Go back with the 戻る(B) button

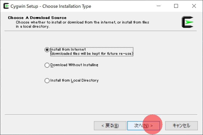[x=110, y=126]
